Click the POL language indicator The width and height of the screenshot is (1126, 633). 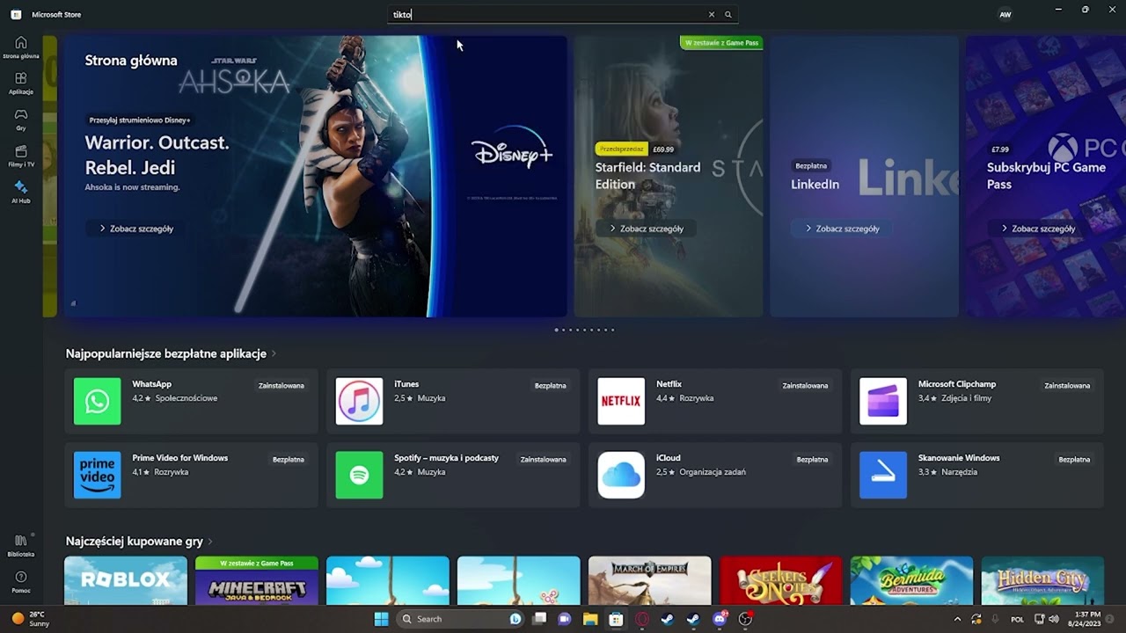(1017, 619)
